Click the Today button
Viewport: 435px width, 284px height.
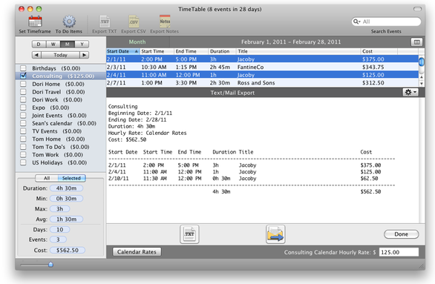[x=60, y=55]
